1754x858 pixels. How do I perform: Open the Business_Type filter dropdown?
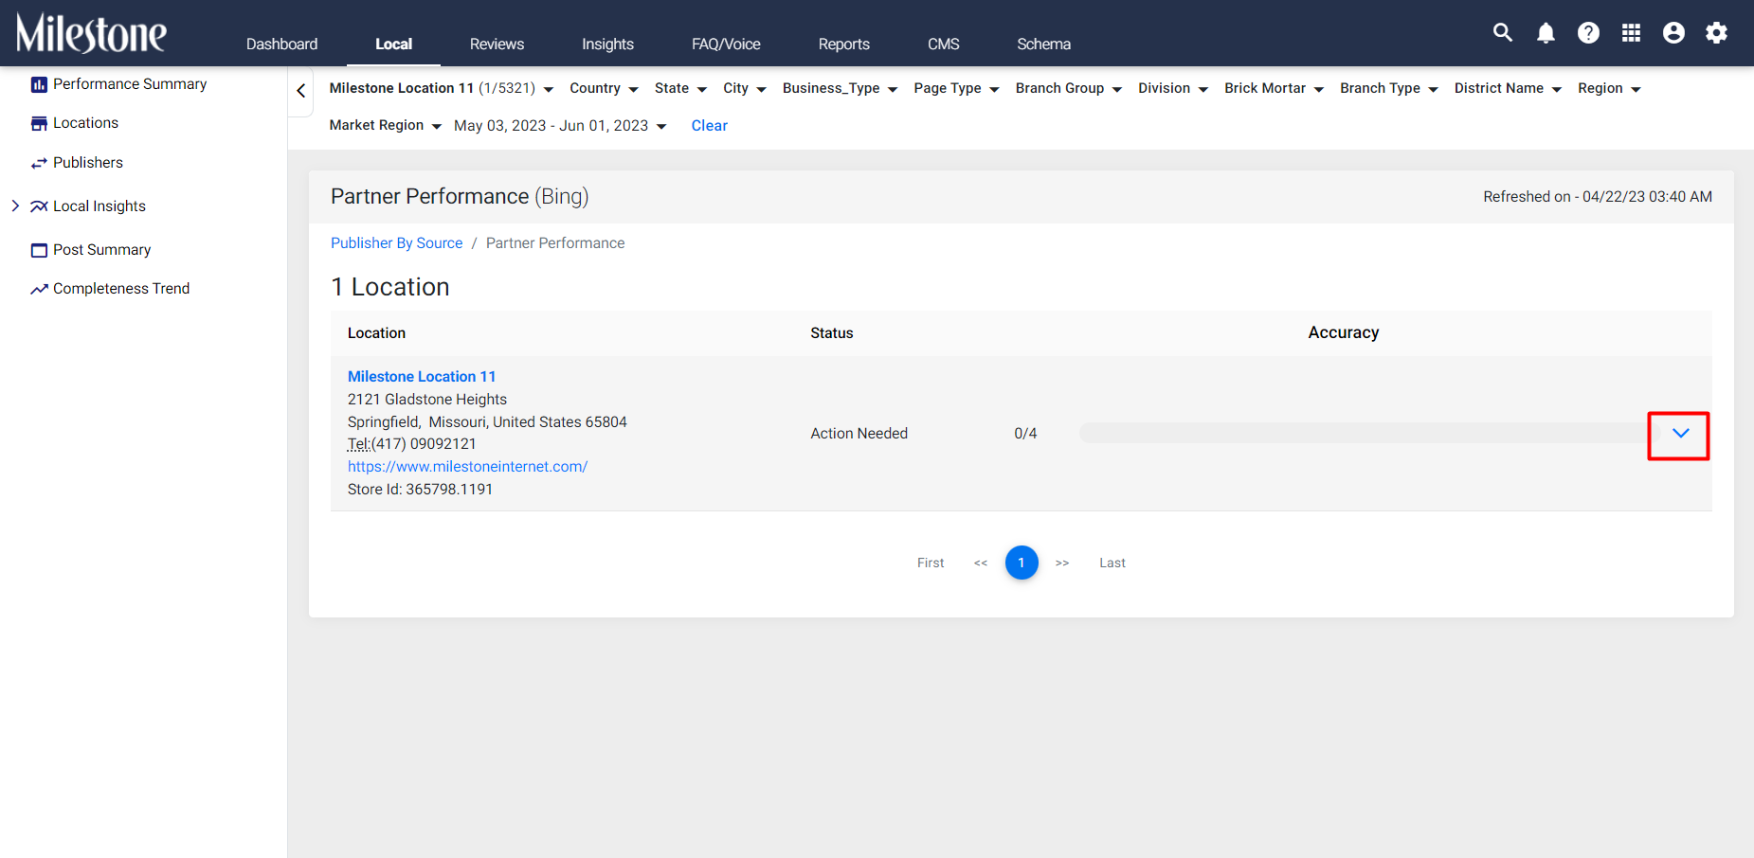840,88
